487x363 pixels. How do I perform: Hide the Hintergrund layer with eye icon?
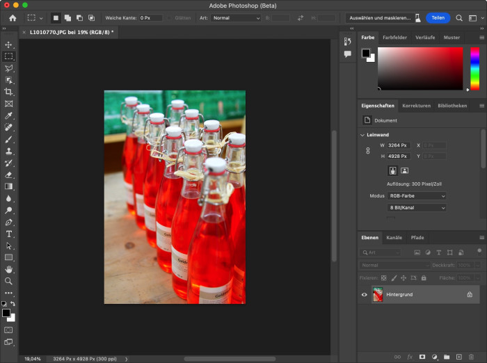click(x=364, y=295)
